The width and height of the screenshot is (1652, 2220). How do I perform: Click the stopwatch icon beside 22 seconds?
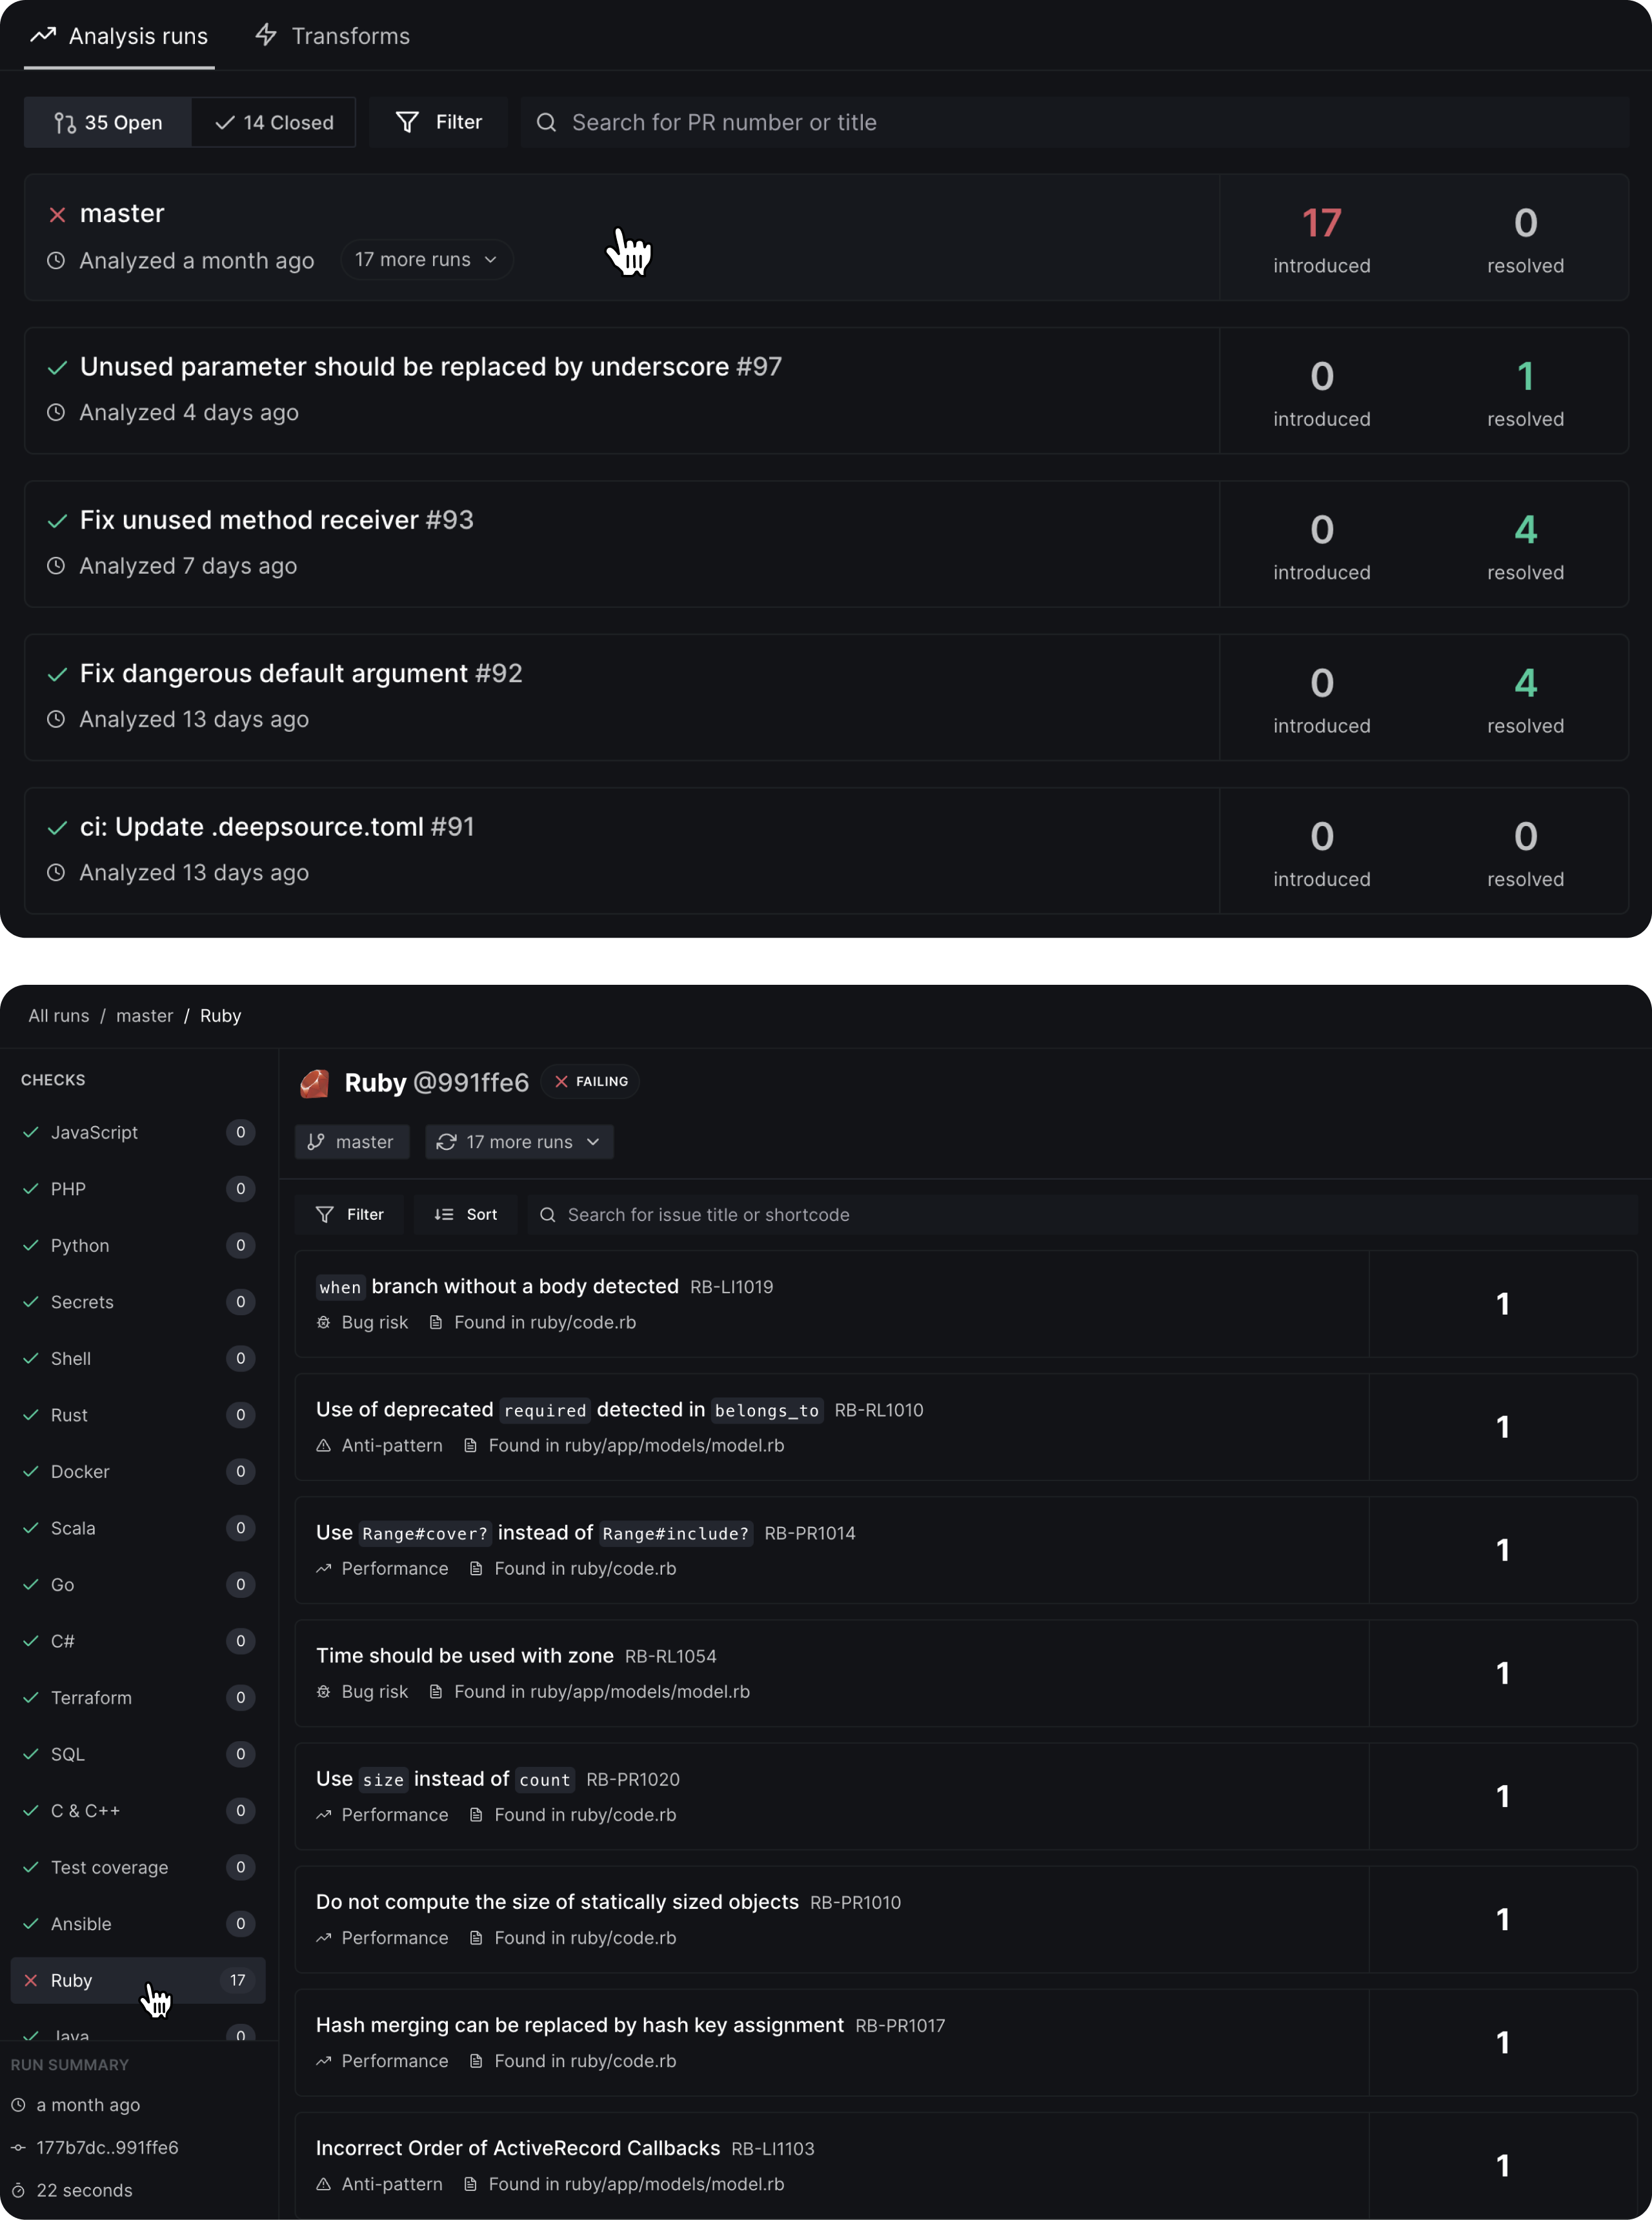[18, 2190]
